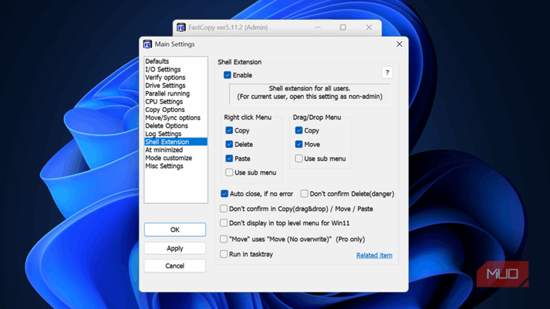
Task: Uncheck Move in Drag/Drop Menu
Action: 299,144
